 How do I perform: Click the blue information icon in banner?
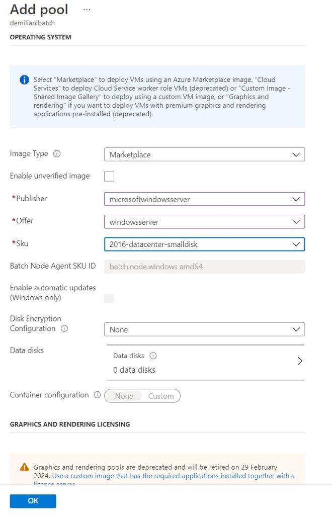[24, 80]
